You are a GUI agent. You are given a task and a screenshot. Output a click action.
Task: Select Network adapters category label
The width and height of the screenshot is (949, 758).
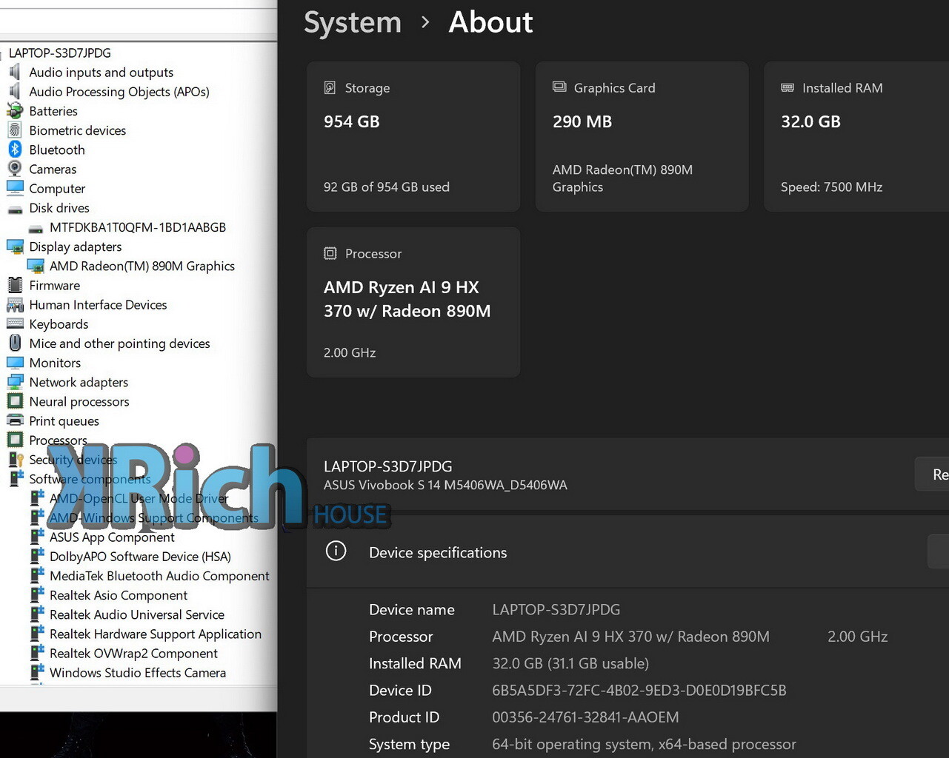[x=79, y=382]
